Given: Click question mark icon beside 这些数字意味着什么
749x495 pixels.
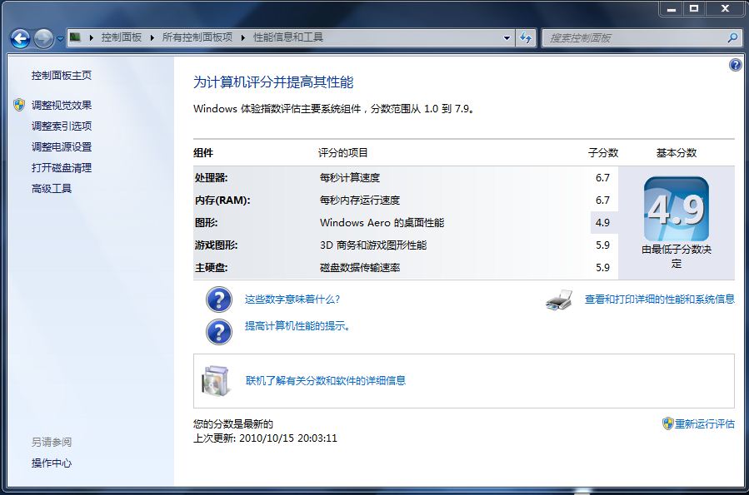Looking at the screenshot, I should (x=218, y=299).
